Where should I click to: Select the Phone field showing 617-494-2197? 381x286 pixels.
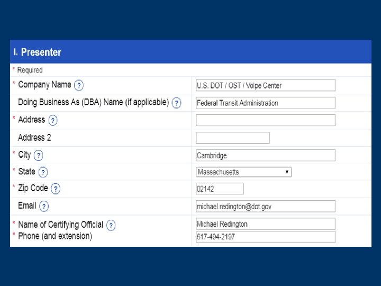[265, 237]
